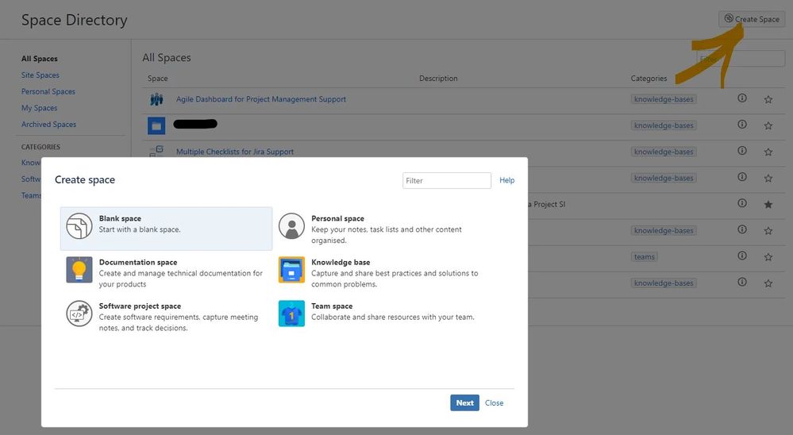Select the Knowledge base folder icon
Screen dimensions: 793x435
292,270
